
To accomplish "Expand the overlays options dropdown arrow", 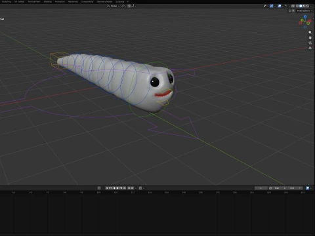I will 283,6.
